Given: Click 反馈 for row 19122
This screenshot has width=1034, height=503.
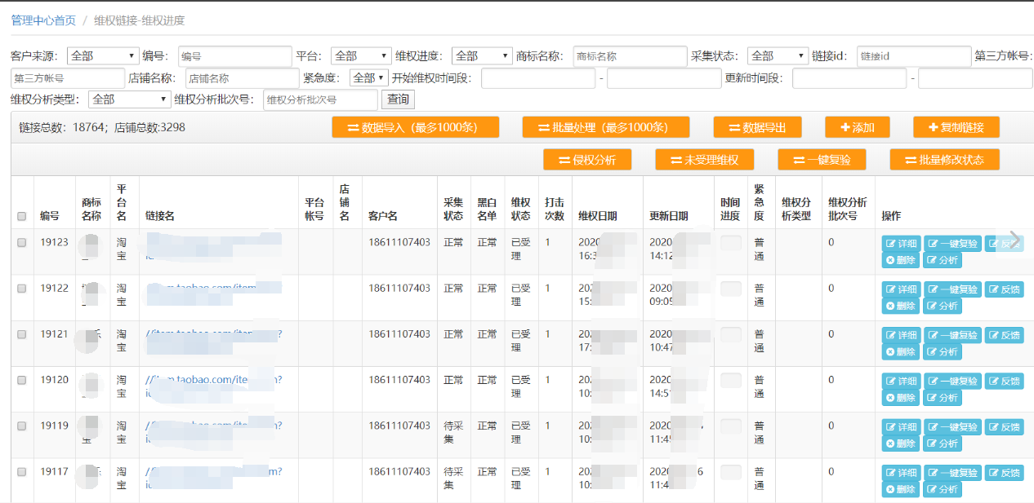Looking at the screenshot, I should click(x=1004, y=289).
